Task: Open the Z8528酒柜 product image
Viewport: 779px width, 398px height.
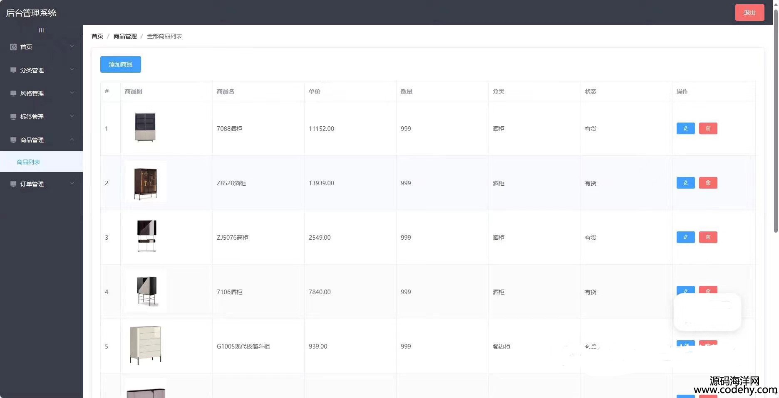Action: point(146,182)
